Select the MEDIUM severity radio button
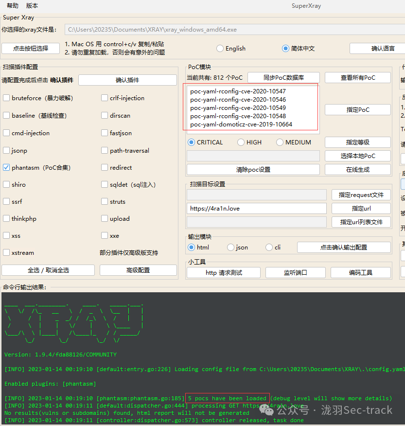Screen dimensions: 405x426 point(280,142)
